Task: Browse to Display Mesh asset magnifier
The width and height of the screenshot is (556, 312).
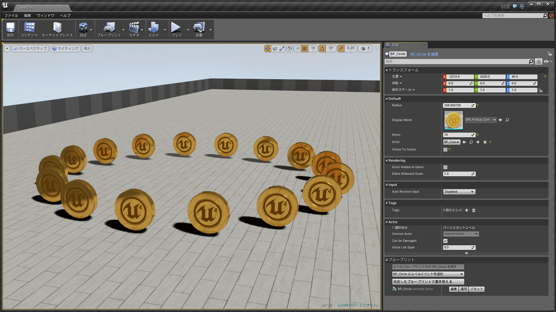Action: 507,120
